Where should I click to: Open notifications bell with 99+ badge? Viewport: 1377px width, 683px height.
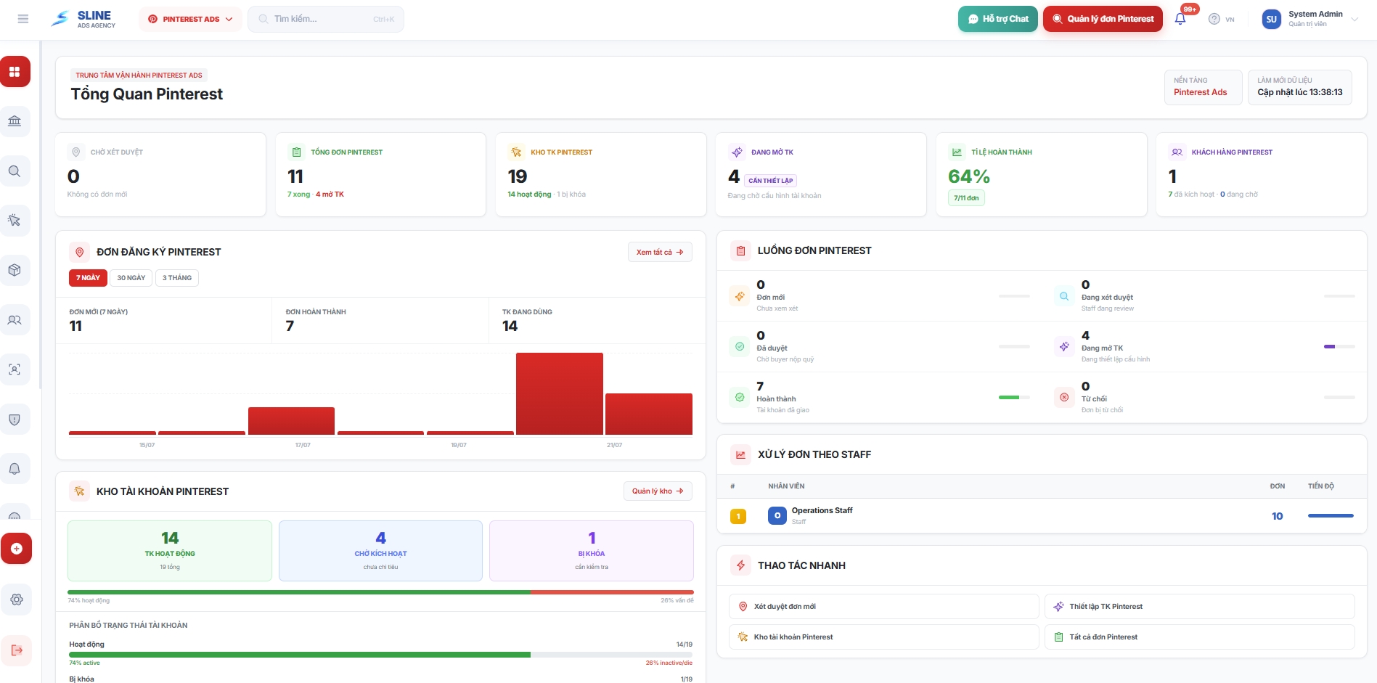[1180, 19]
